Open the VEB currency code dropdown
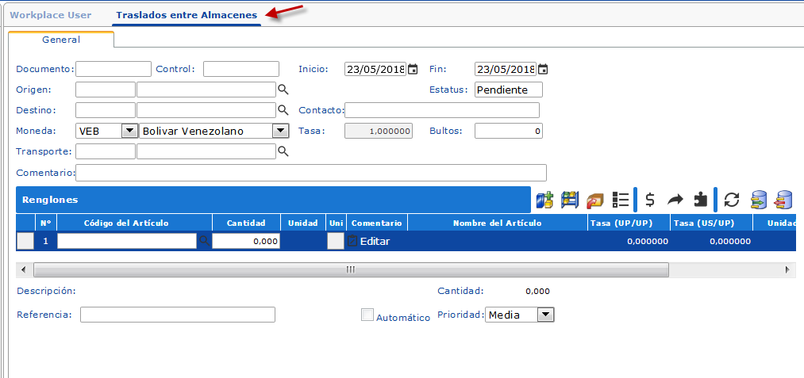Viewport: 804px width, 378px height. pos(129,131)
